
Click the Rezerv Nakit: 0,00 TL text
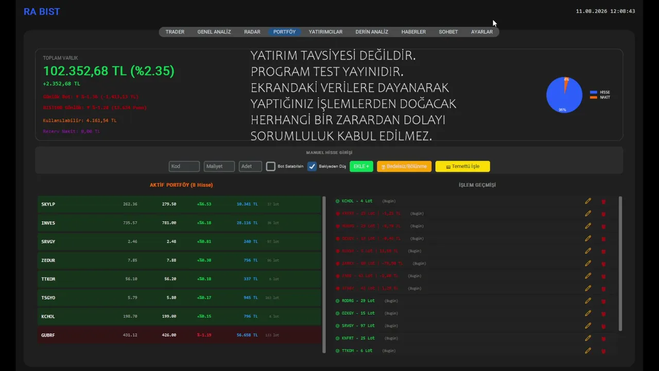point(72,131)
